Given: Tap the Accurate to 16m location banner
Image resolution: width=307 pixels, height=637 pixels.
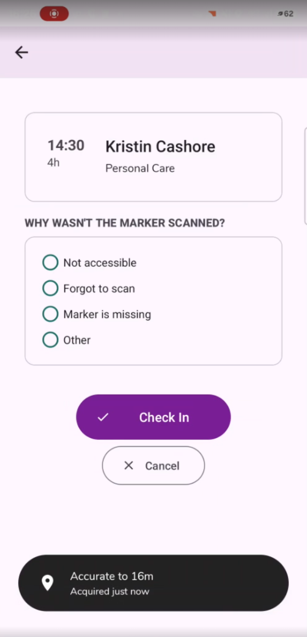Looking at the screenshot, I should pyautogui.click(x=153, y=583).
